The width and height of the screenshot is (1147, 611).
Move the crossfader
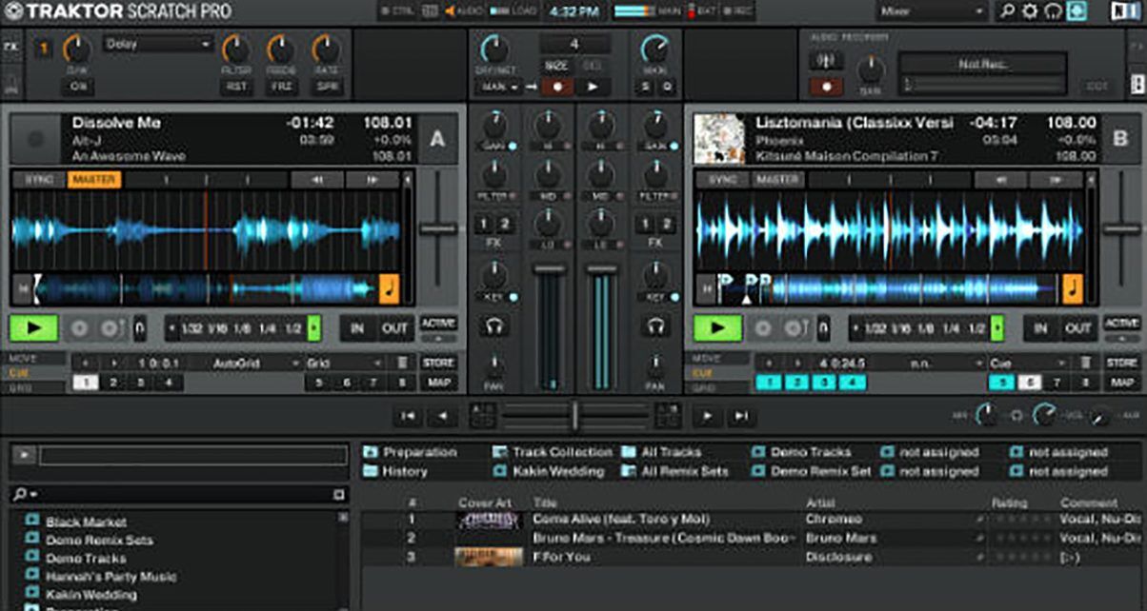pos(573,415)
